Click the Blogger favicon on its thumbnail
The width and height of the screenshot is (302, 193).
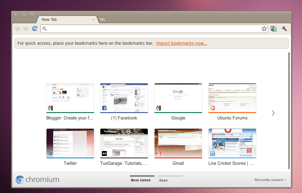tap(50, 108)
